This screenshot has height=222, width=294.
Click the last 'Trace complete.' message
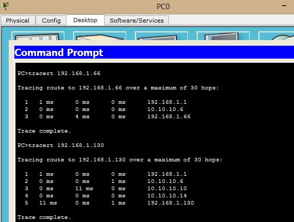pyautogui.click(x=44, y=217)
